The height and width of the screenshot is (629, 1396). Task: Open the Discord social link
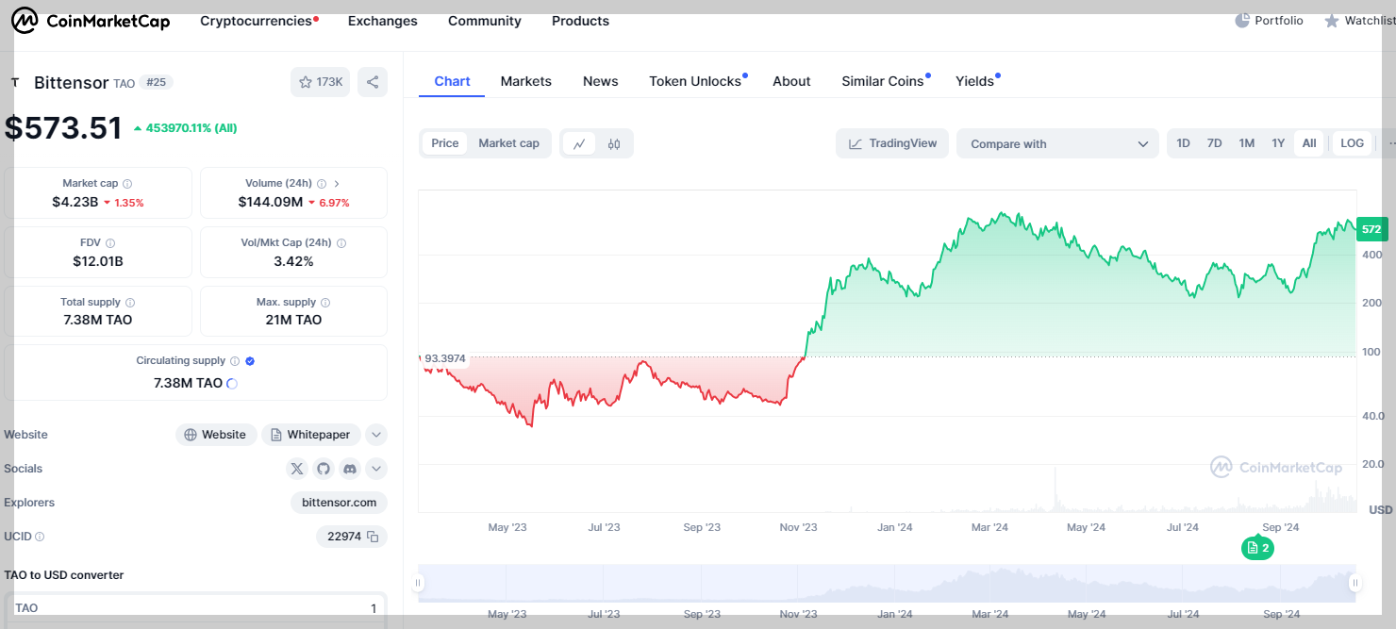(x=350, y=469)
